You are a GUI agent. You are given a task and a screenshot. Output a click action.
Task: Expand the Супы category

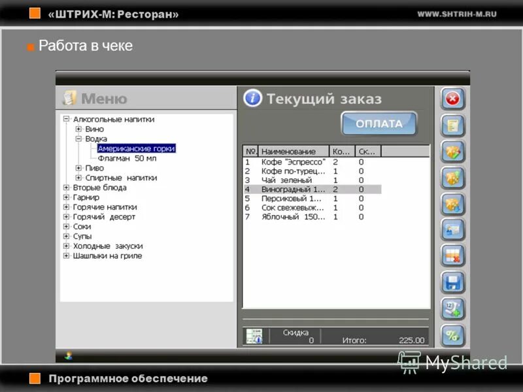pyautogui.click(x=66, y=236)
